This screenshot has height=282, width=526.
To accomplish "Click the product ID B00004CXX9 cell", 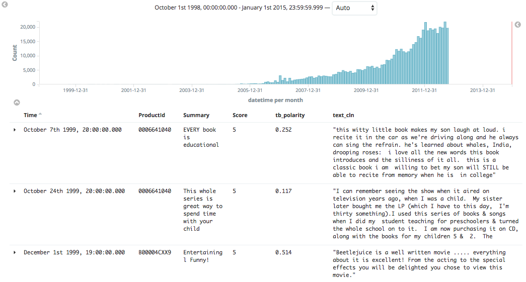I will click(155, 252).
